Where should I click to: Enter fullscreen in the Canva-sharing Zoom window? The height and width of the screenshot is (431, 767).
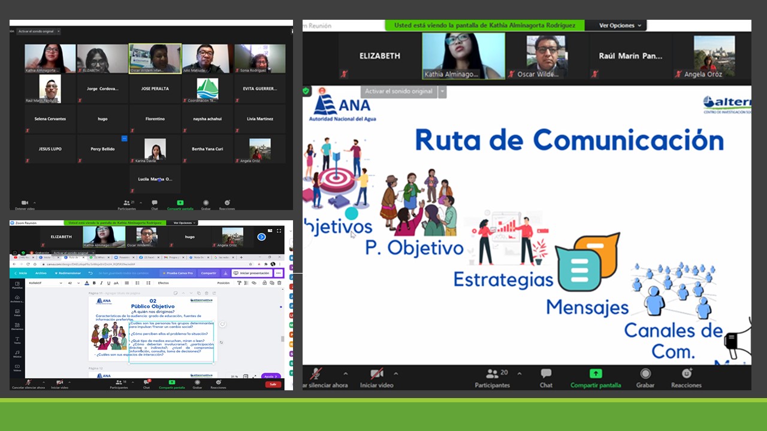pyautogui.click(x=279, y=230)
